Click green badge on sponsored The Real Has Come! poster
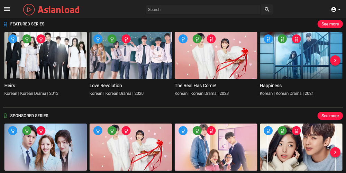The height and width of the screenshot is (173, 346). pyautogui.click(x=112, y=131)
